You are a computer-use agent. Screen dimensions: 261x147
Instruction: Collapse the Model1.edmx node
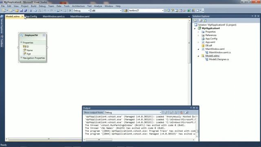pos(198,56)
